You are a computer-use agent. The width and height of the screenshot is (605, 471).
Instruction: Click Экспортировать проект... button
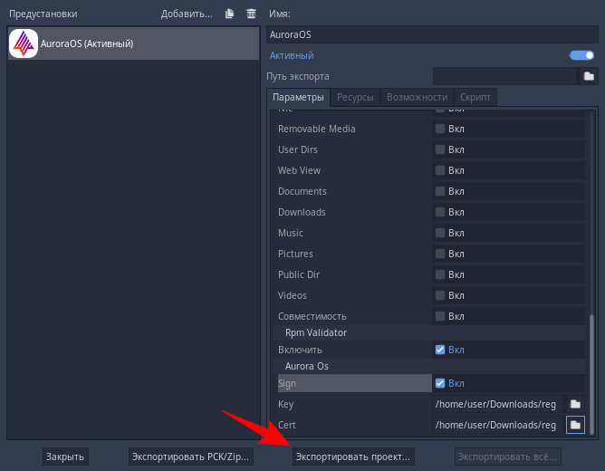tap(353, 457)
